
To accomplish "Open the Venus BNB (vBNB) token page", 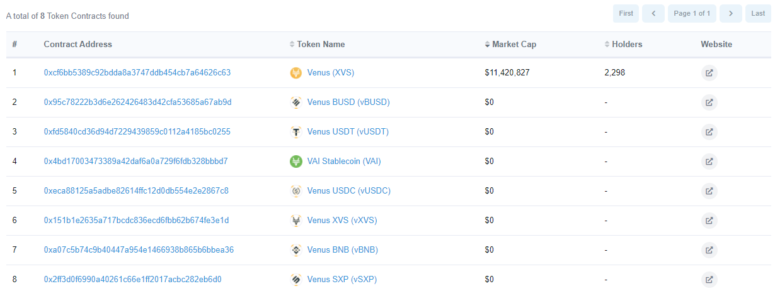I will [343, 250].
